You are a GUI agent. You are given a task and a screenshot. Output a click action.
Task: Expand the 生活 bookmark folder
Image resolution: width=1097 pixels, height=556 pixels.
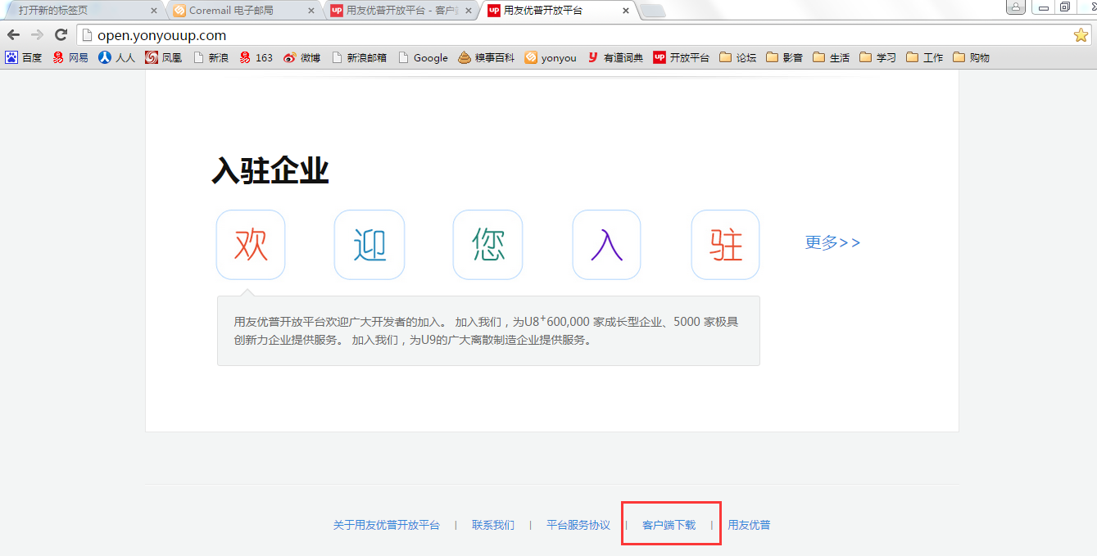point(832,57)
